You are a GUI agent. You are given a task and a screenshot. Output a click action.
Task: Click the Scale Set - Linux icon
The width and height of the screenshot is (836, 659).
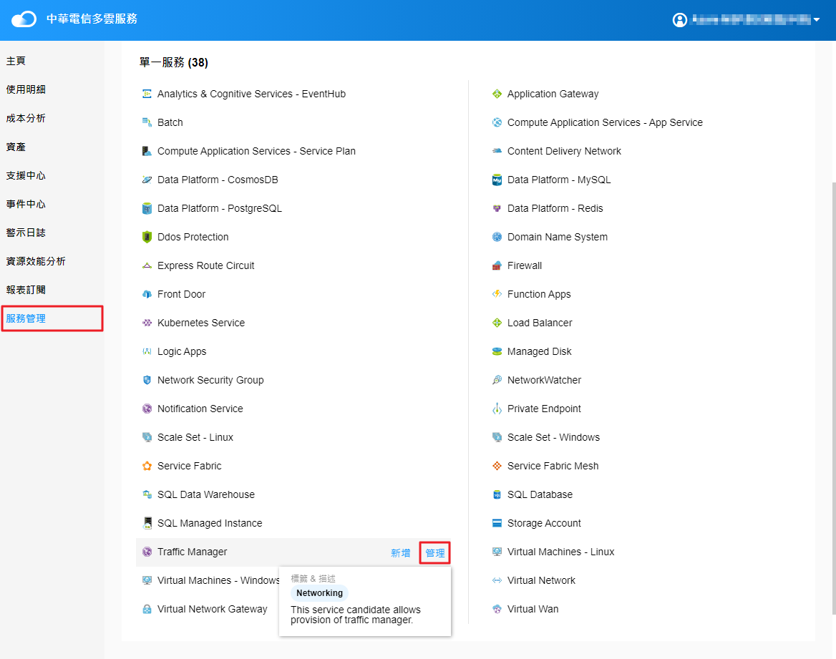click(147, 437)
